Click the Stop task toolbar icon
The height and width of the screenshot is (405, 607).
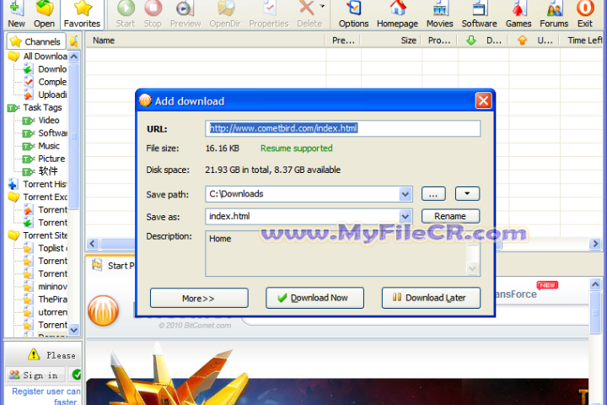point(153,14)
